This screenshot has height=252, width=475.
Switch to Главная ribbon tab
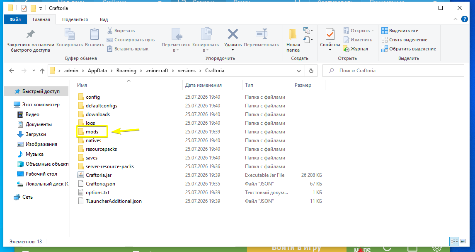click(x=41, y=19)
